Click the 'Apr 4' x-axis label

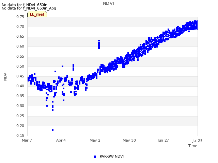(x=61, y=140)
